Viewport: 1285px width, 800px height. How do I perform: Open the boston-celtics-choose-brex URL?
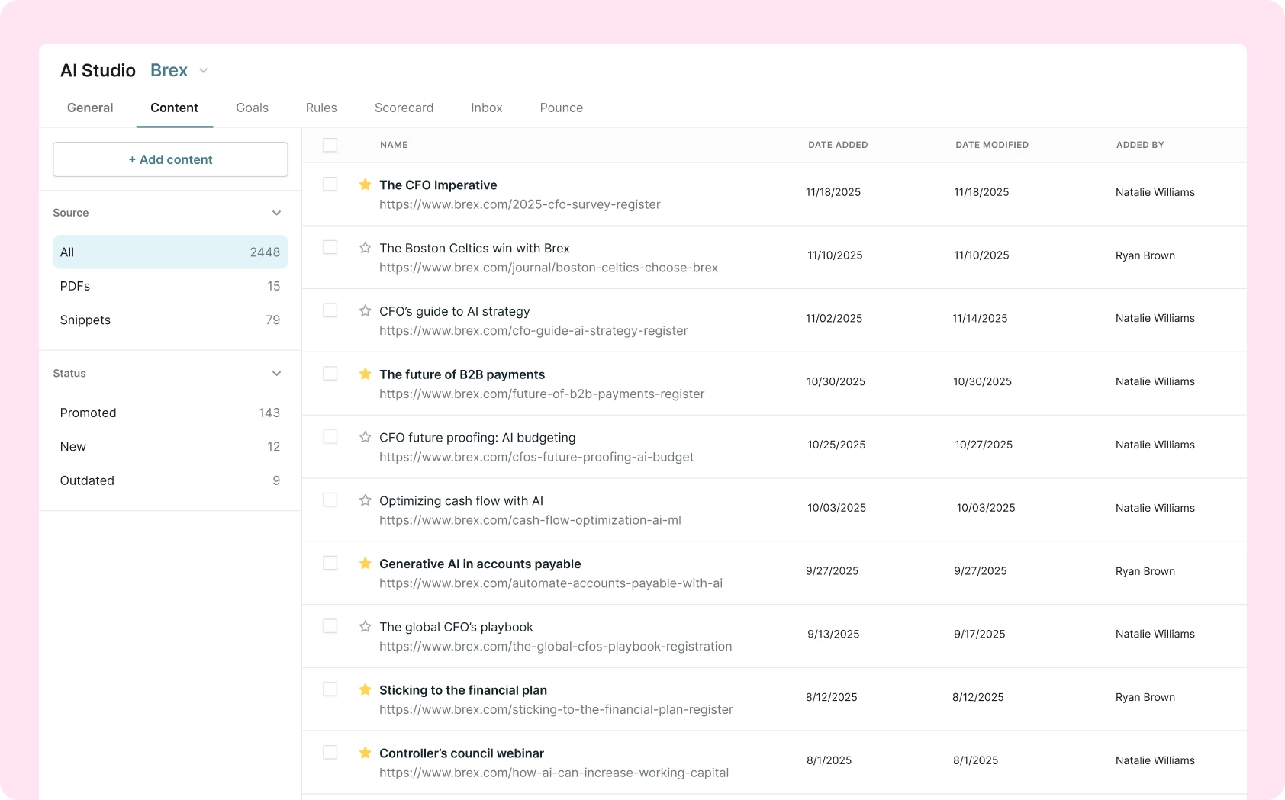click(x=549, y=268)
